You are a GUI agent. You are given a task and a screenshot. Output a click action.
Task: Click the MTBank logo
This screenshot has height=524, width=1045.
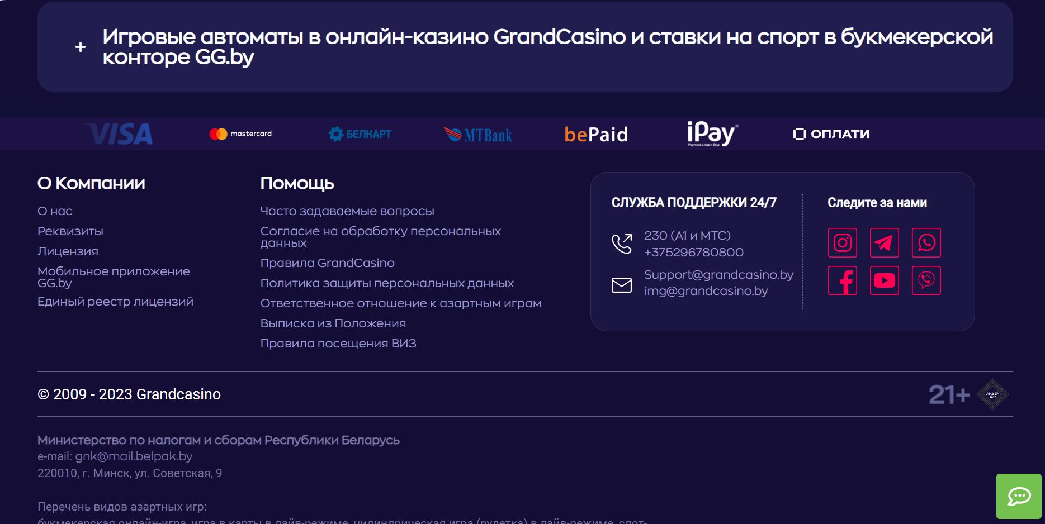[478, 135]
